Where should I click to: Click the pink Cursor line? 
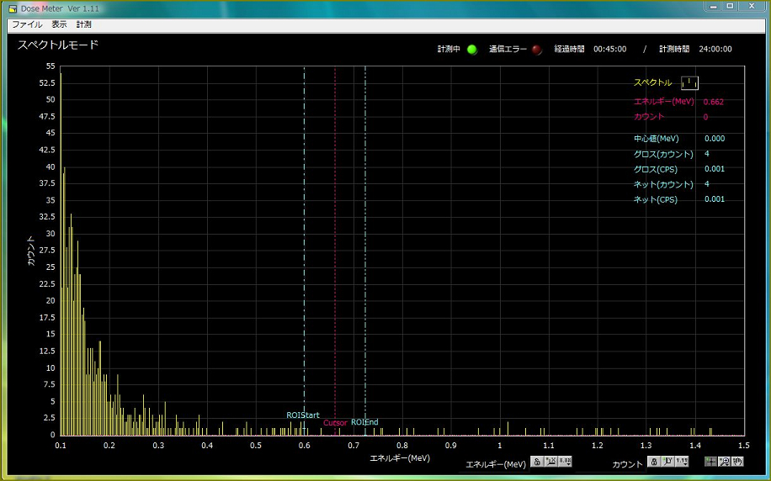[335, 252]
